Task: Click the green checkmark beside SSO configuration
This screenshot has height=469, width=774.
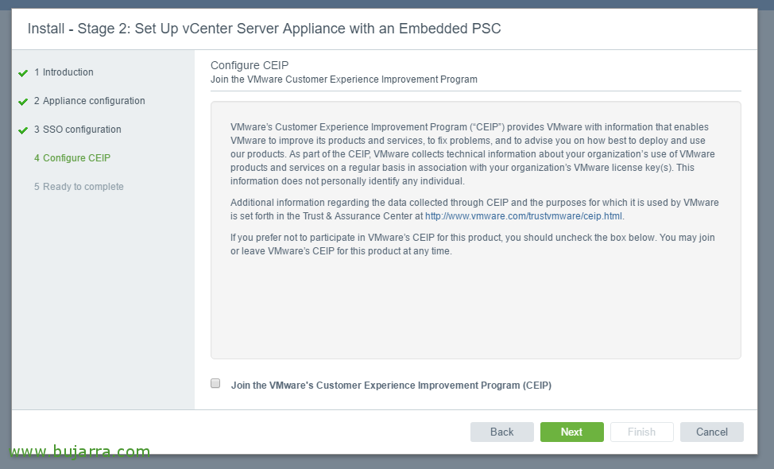Action: point(23,130)
